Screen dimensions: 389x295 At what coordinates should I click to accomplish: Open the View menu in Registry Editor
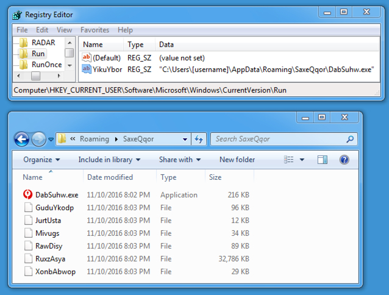(64, 30)
